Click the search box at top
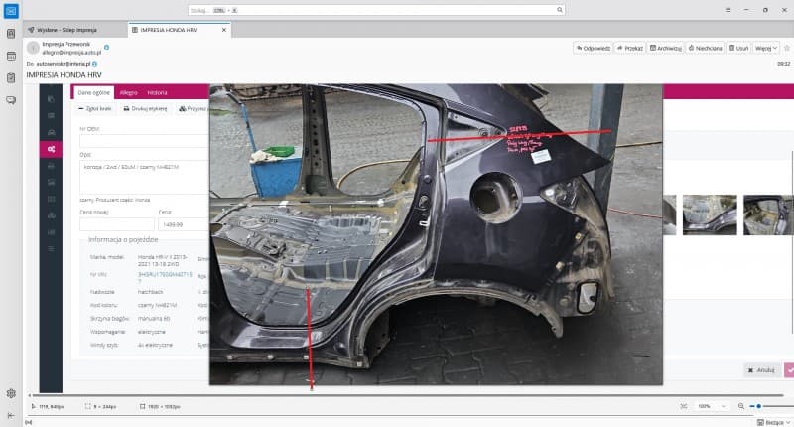 coord(376,10)
